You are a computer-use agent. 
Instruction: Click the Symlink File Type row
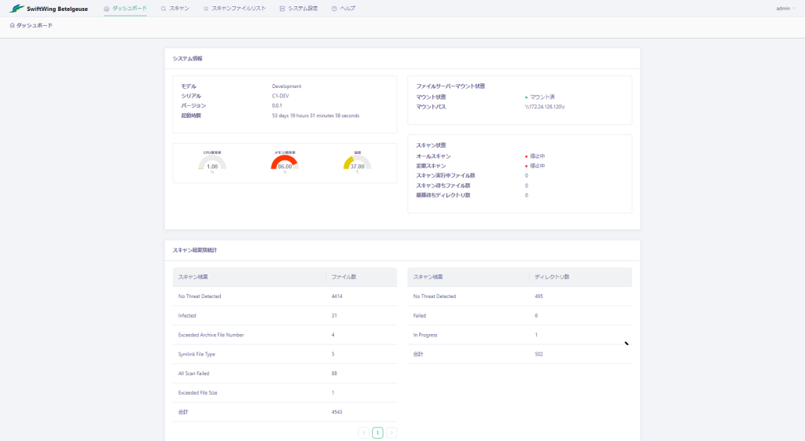pyautogui.click(x=285, y=355)
